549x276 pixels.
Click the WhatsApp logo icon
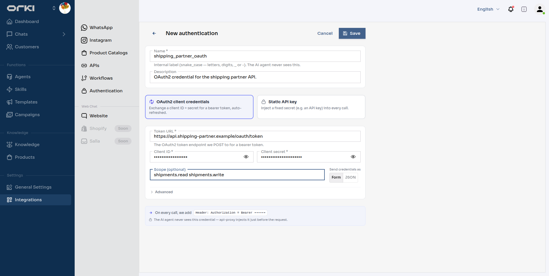point(84,28)
